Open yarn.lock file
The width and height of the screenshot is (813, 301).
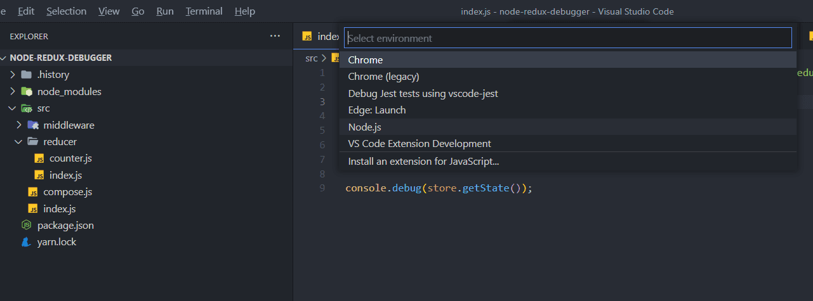pyautogui.click(x=56, y=242)
